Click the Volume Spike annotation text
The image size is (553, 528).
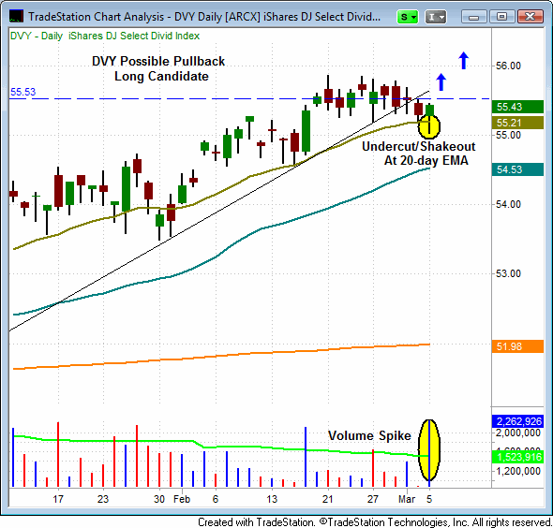[x=369, y=435]
